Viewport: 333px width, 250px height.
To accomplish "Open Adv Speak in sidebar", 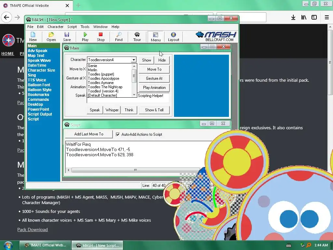I will click(x=38, y=50).
